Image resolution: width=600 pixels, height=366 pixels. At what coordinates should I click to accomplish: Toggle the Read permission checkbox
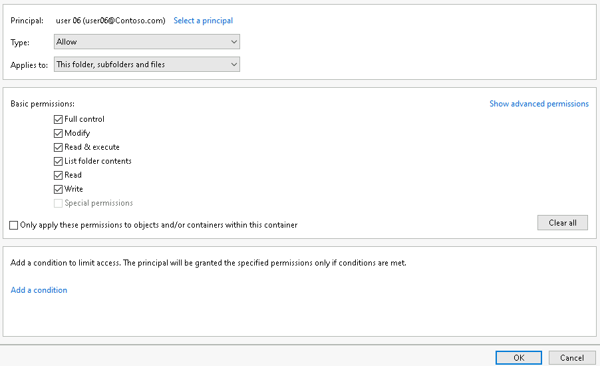pos(58,175)
